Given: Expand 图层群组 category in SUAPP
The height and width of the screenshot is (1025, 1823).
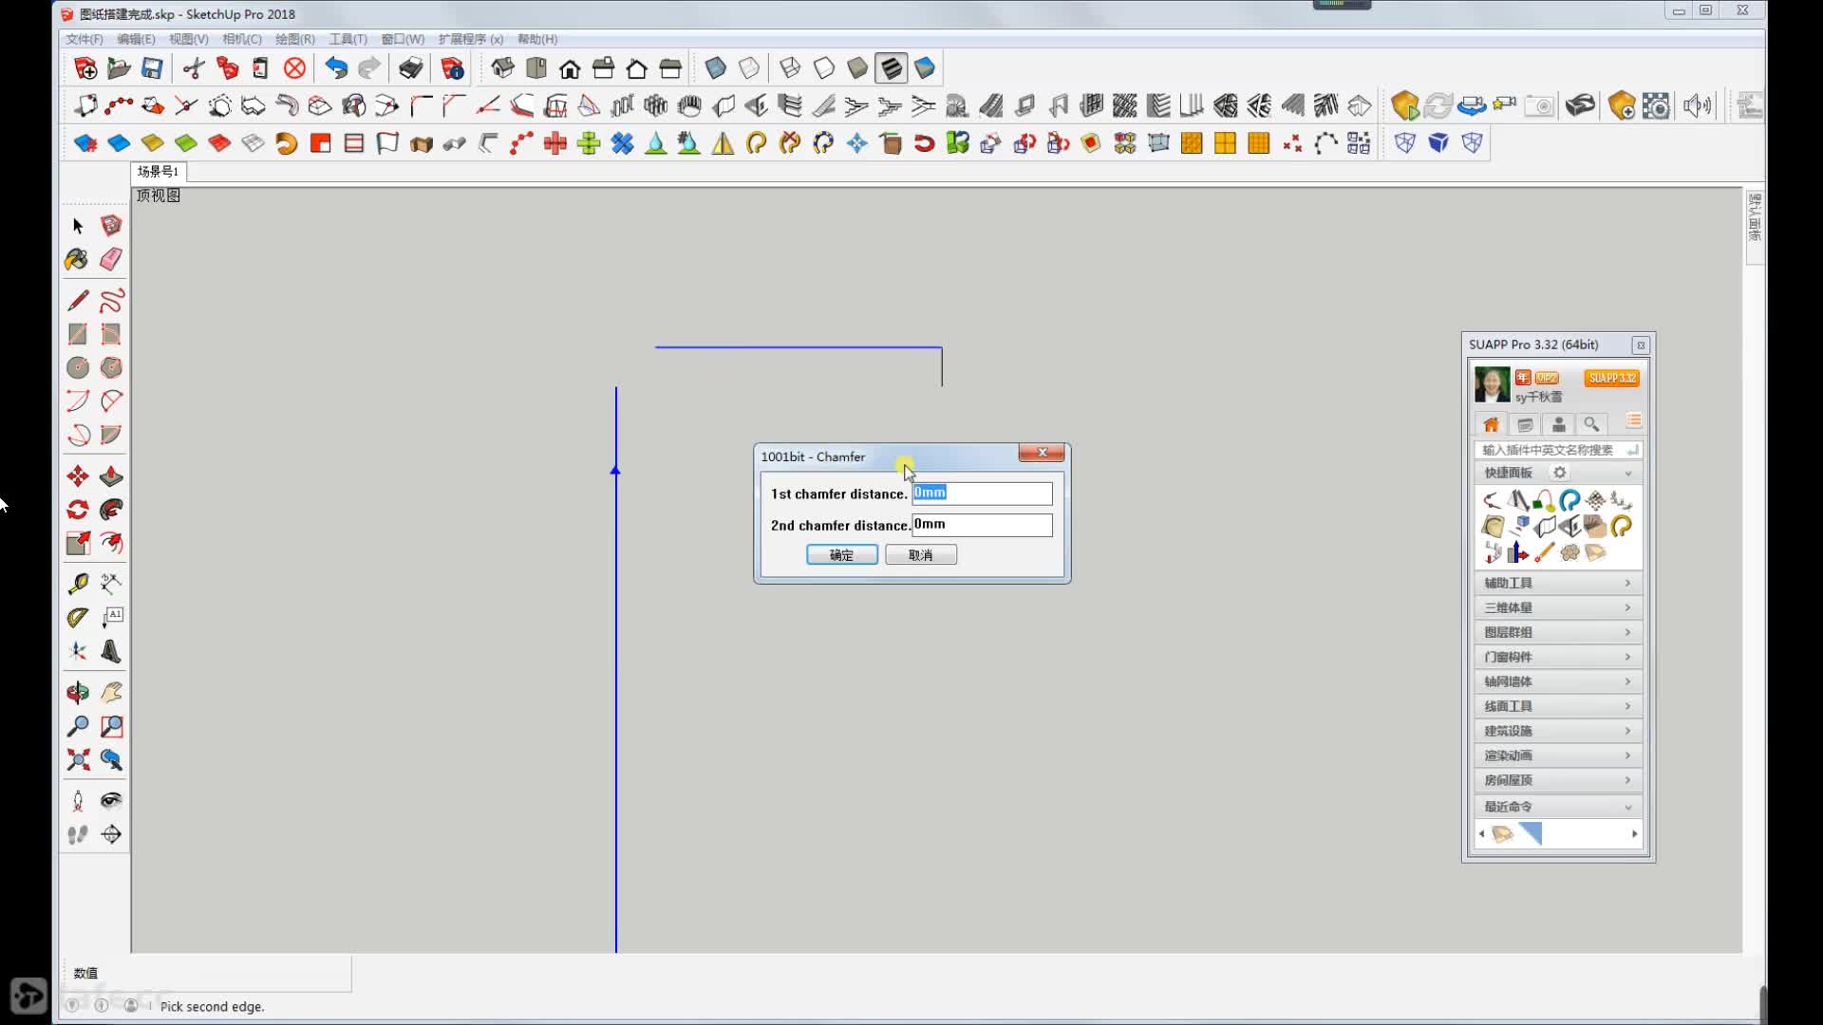Looking at the screenshot, I should coord(1557,632).
